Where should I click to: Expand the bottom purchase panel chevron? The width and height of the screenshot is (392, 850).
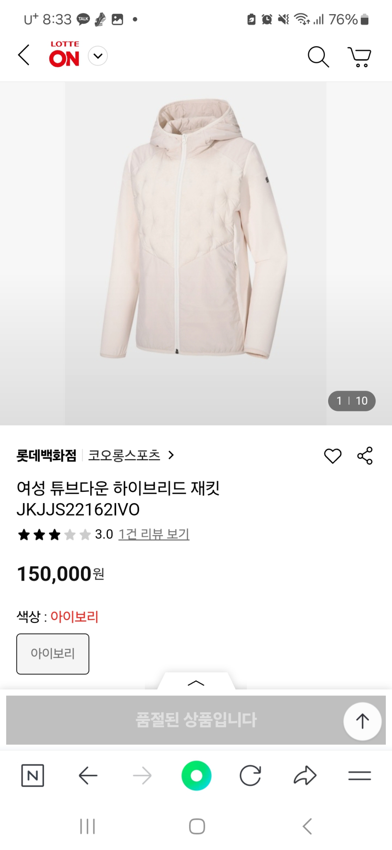point(196,683)
